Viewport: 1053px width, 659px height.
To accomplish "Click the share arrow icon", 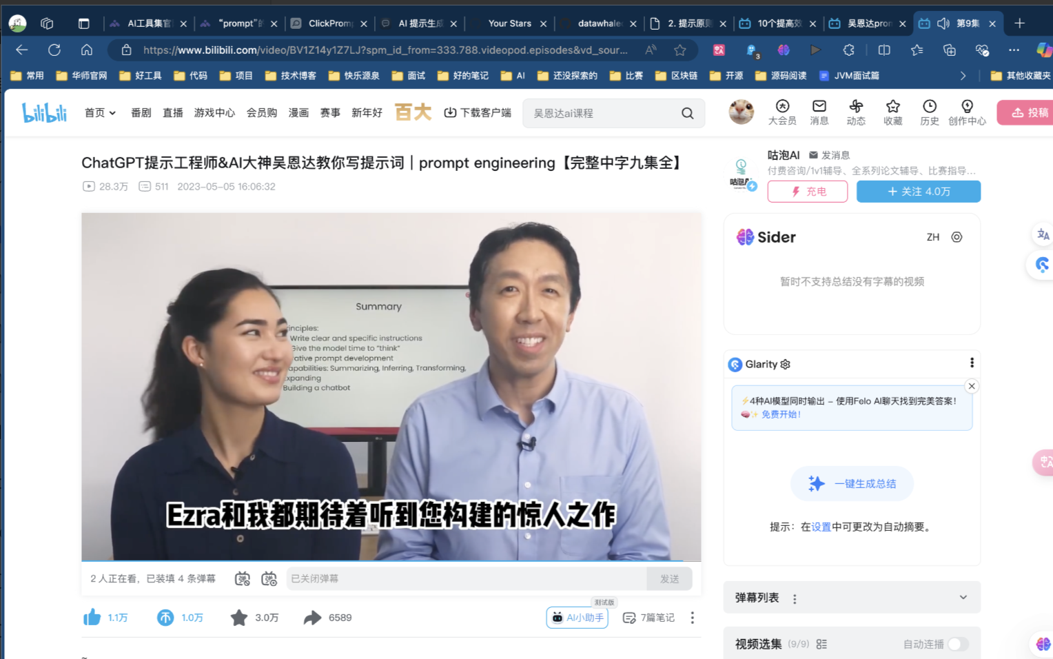I will point(312,618).
